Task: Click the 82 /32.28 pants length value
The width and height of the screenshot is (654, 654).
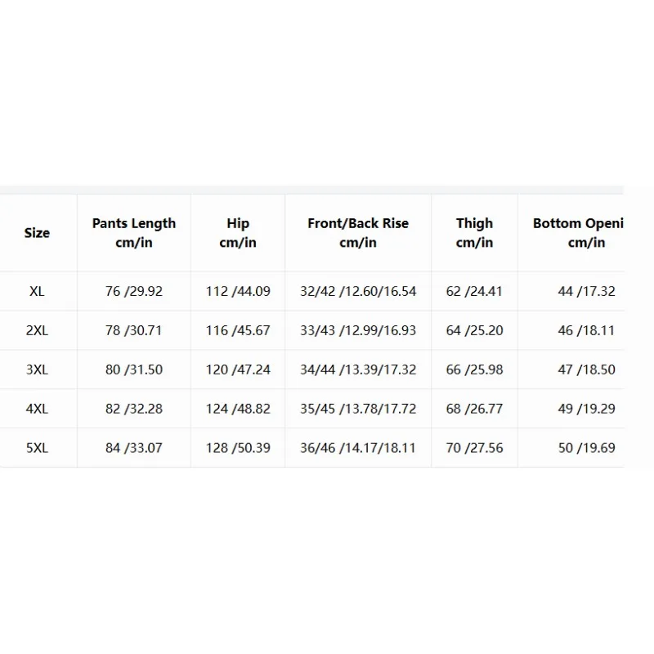Action: [134, 409]
